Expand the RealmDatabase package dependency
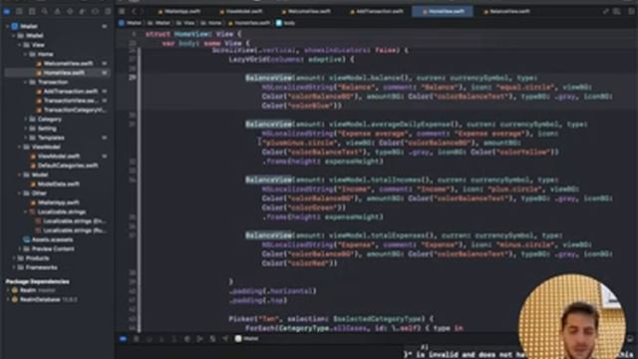This screenshot has width=638, height=359. [8, 300]
